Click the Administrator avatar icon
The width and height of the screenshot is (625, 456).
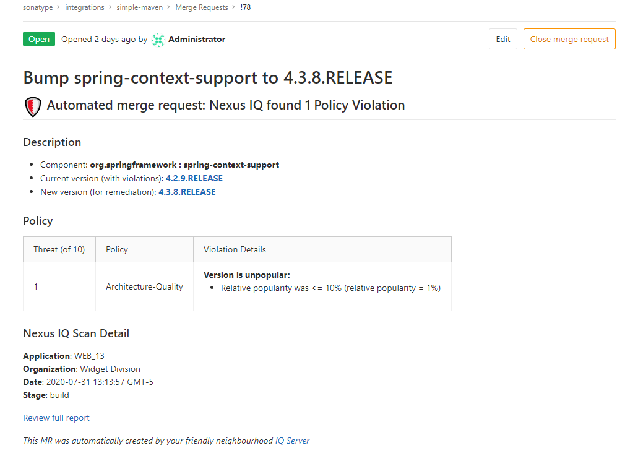tap(158, 40)
